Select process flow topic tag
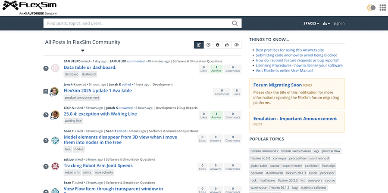This screenshot has width=388, height=193. click(x=331, y=151)
